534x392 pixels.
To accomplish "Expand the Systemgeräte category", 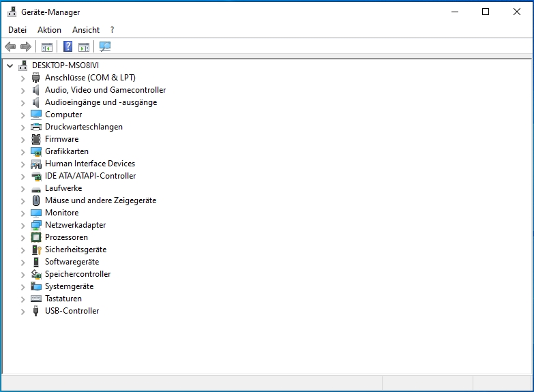I will 23,287.
